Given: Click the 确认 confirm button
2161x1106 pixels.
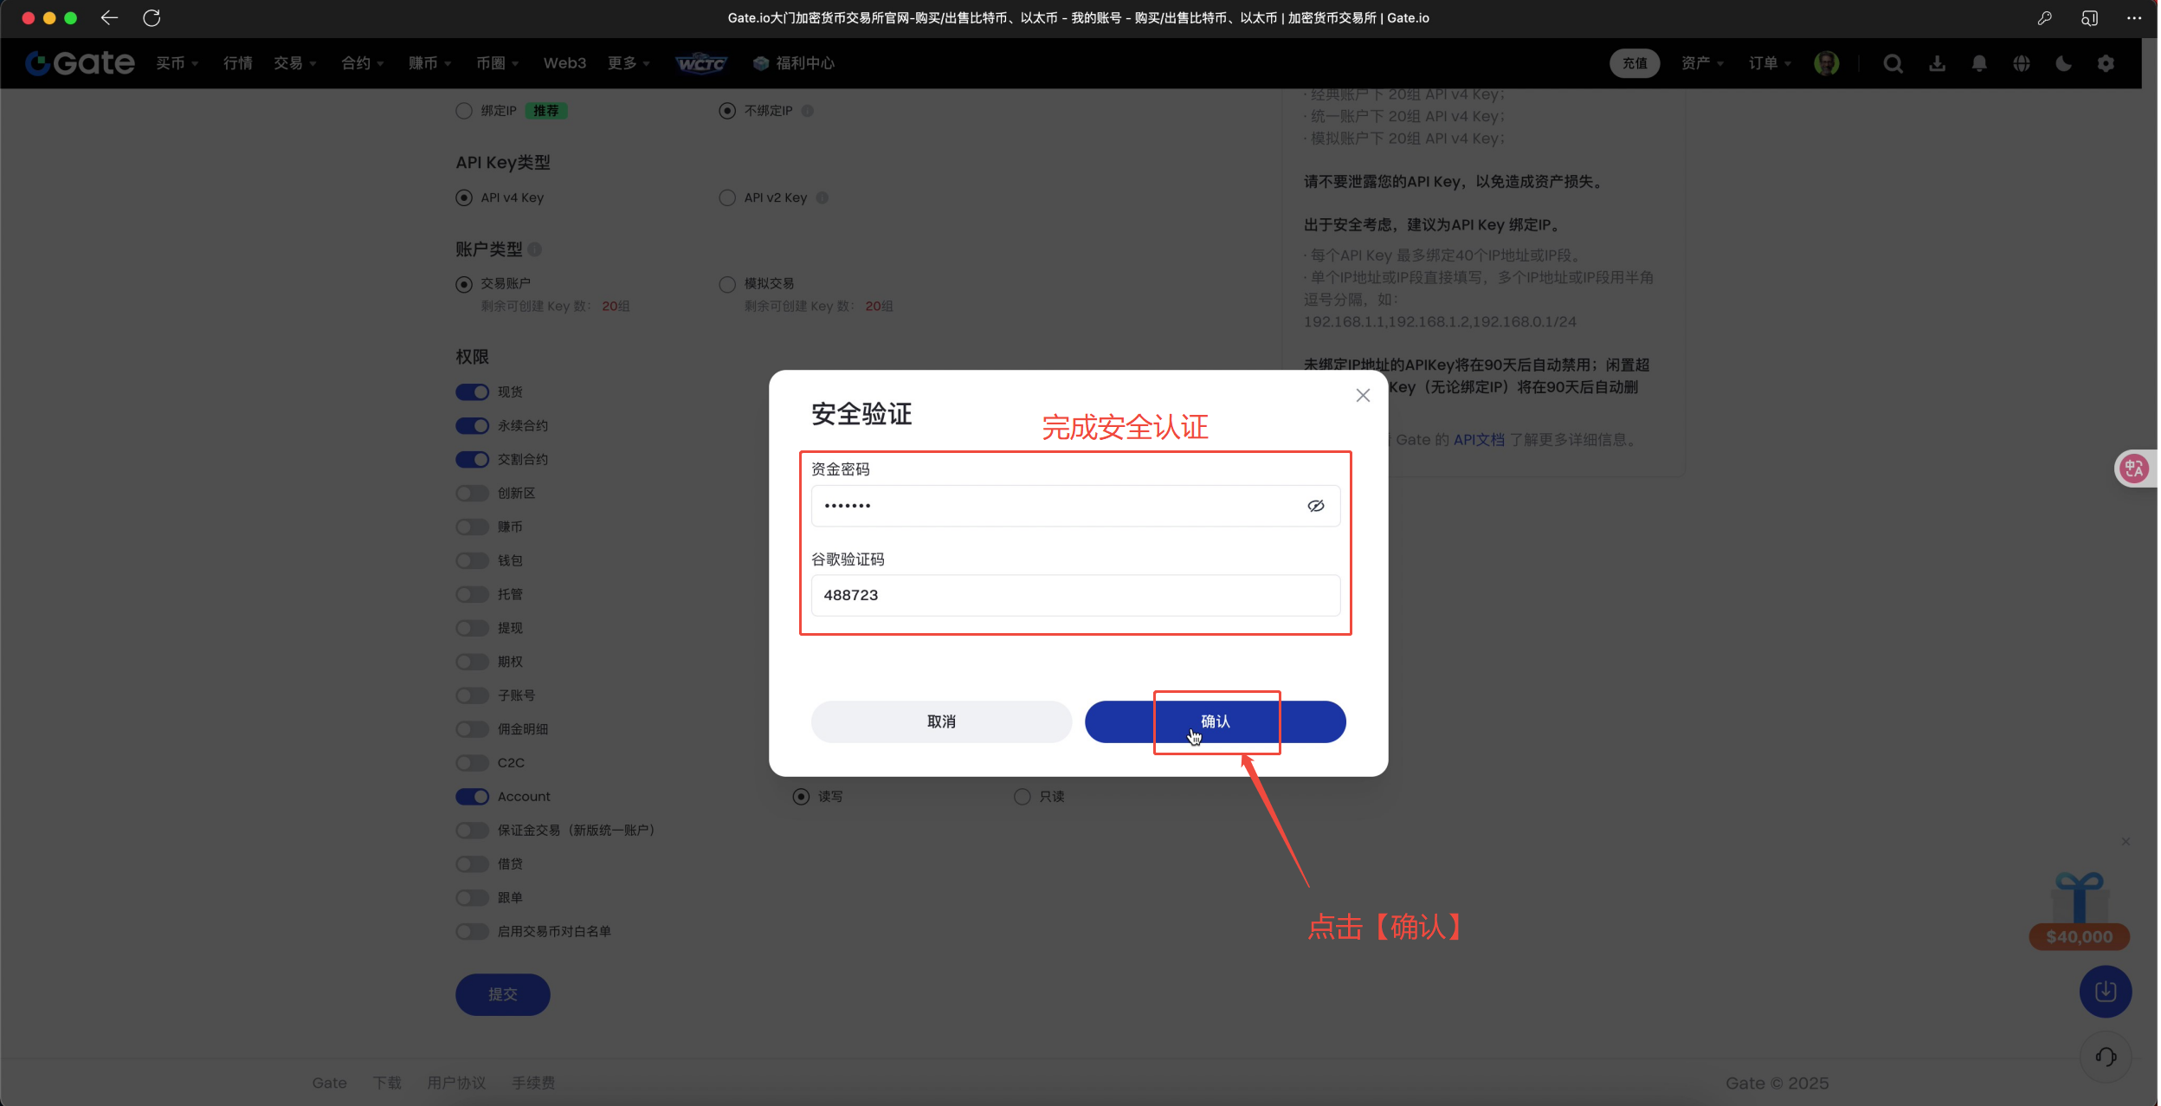Looking at the screenshot, I should point(1216,721).
